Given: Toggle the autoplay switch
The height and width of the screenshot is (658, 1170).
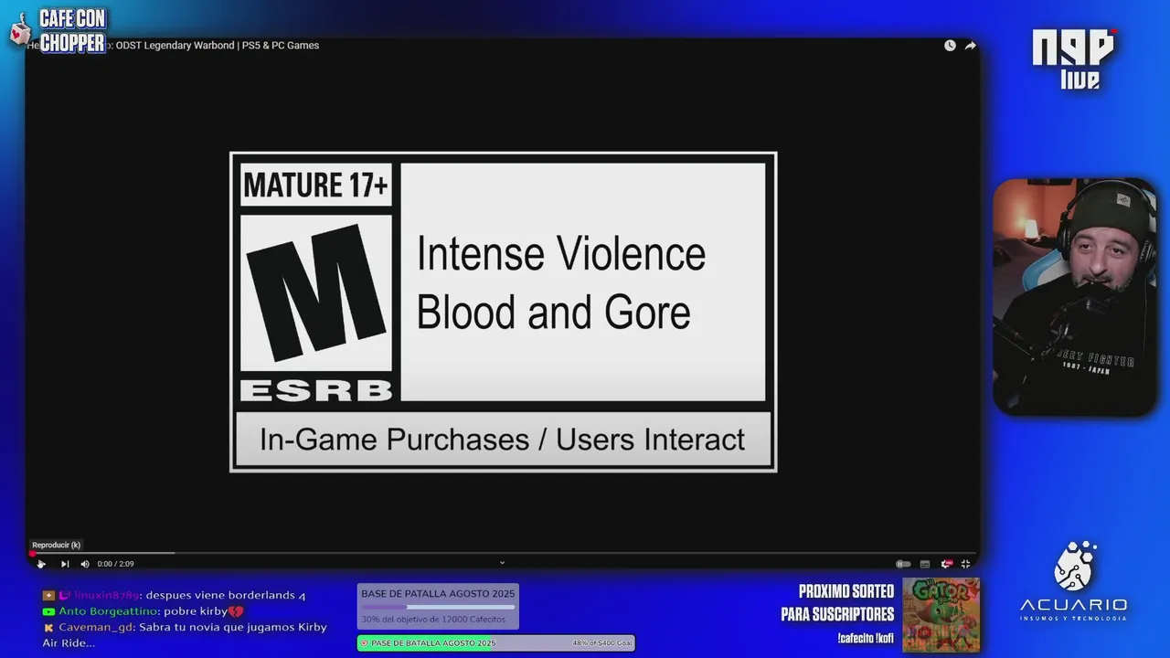Looking at the screenshot, I should tap(903, 564).
